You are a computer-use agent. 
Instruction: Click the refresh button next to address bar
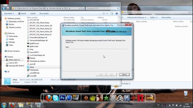[83, 8]
